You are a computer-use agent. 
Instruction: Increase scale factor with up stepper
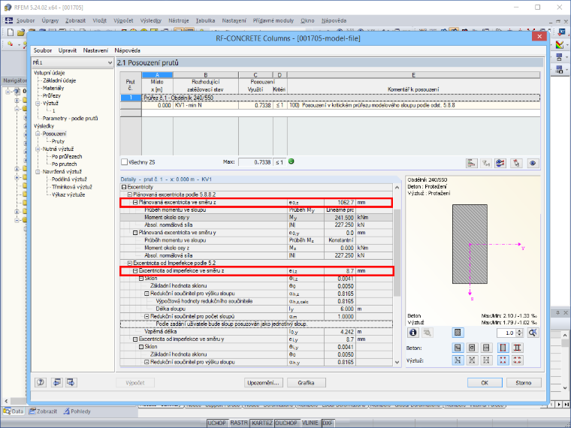[520, 331]
